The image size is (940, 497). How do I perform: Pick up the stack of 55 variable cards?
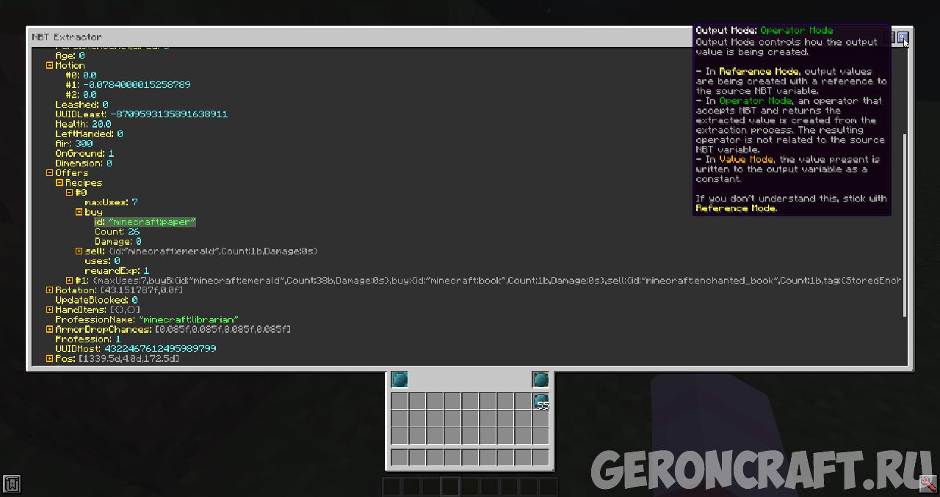point(540,401)
